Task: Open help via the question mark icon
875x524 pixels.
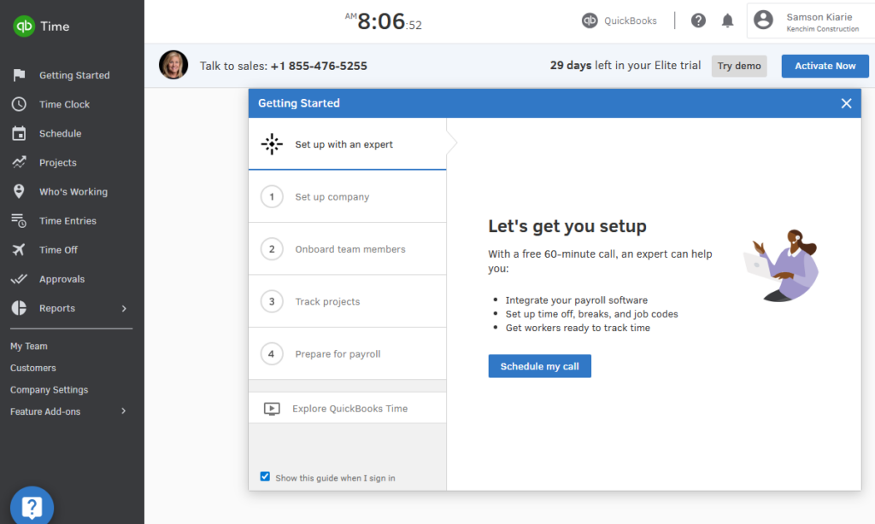Action: pyautogui.click(x=698, y=20)
